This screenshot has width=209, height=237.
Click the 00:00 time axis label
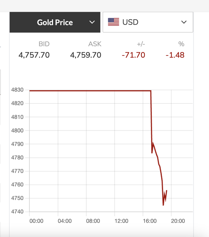37,221
